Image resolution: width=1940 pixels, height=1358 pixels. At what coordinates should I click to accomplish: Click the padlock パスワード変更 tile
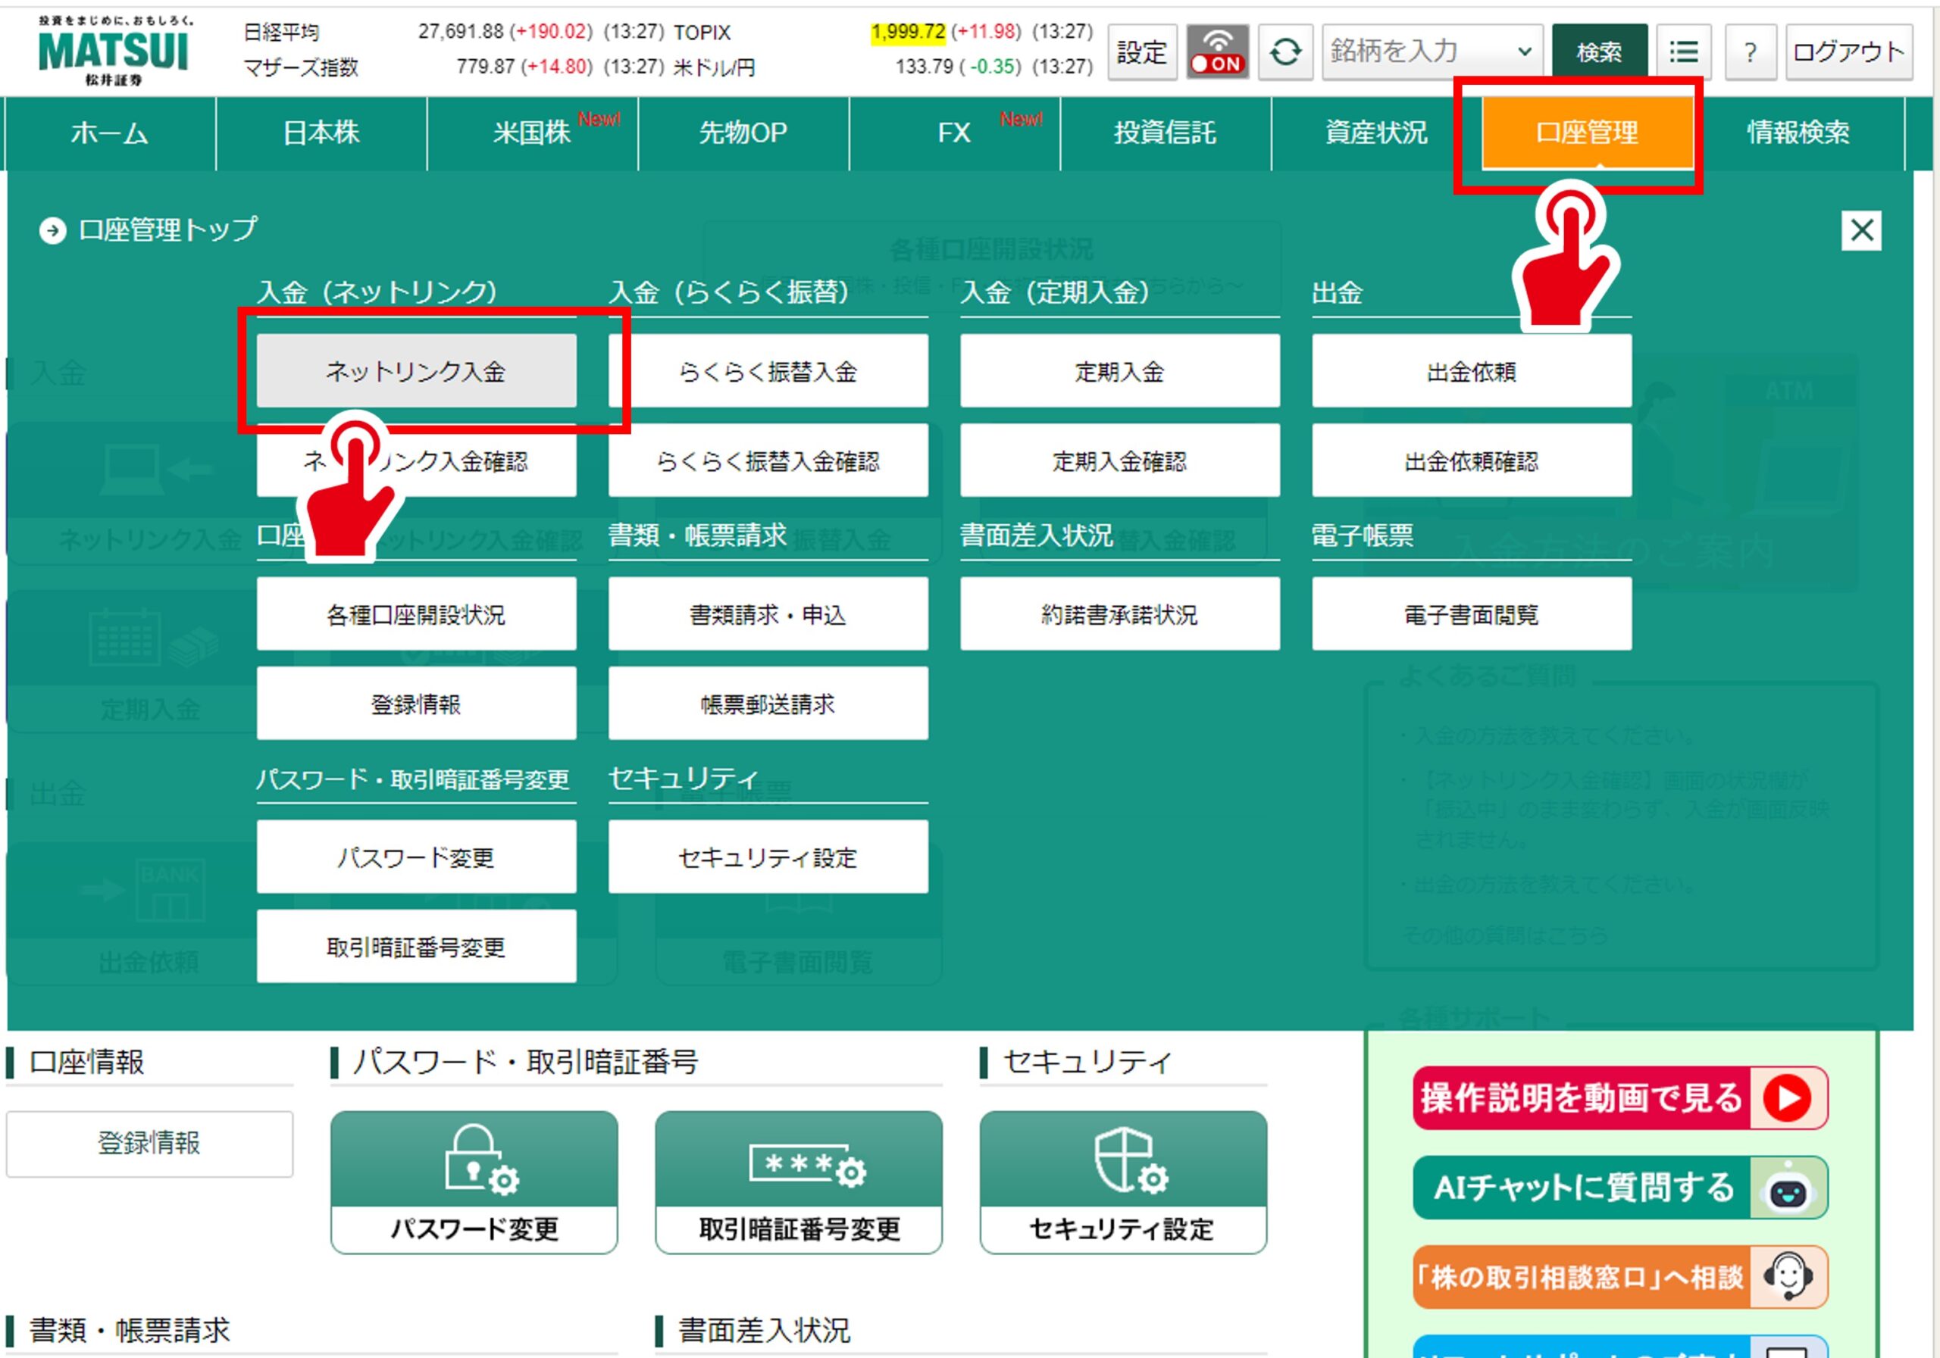click(474, 1182)
